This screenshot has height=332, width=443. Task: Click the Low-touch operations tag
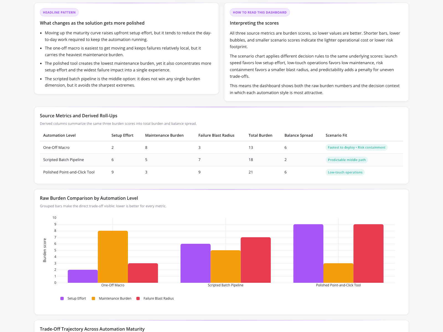[x=345, y=172]
